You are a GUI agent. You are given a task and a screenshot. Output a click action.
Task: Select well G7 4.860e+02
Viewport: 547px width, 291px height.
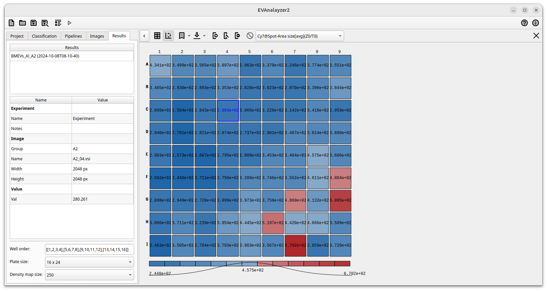click(295, 201)
